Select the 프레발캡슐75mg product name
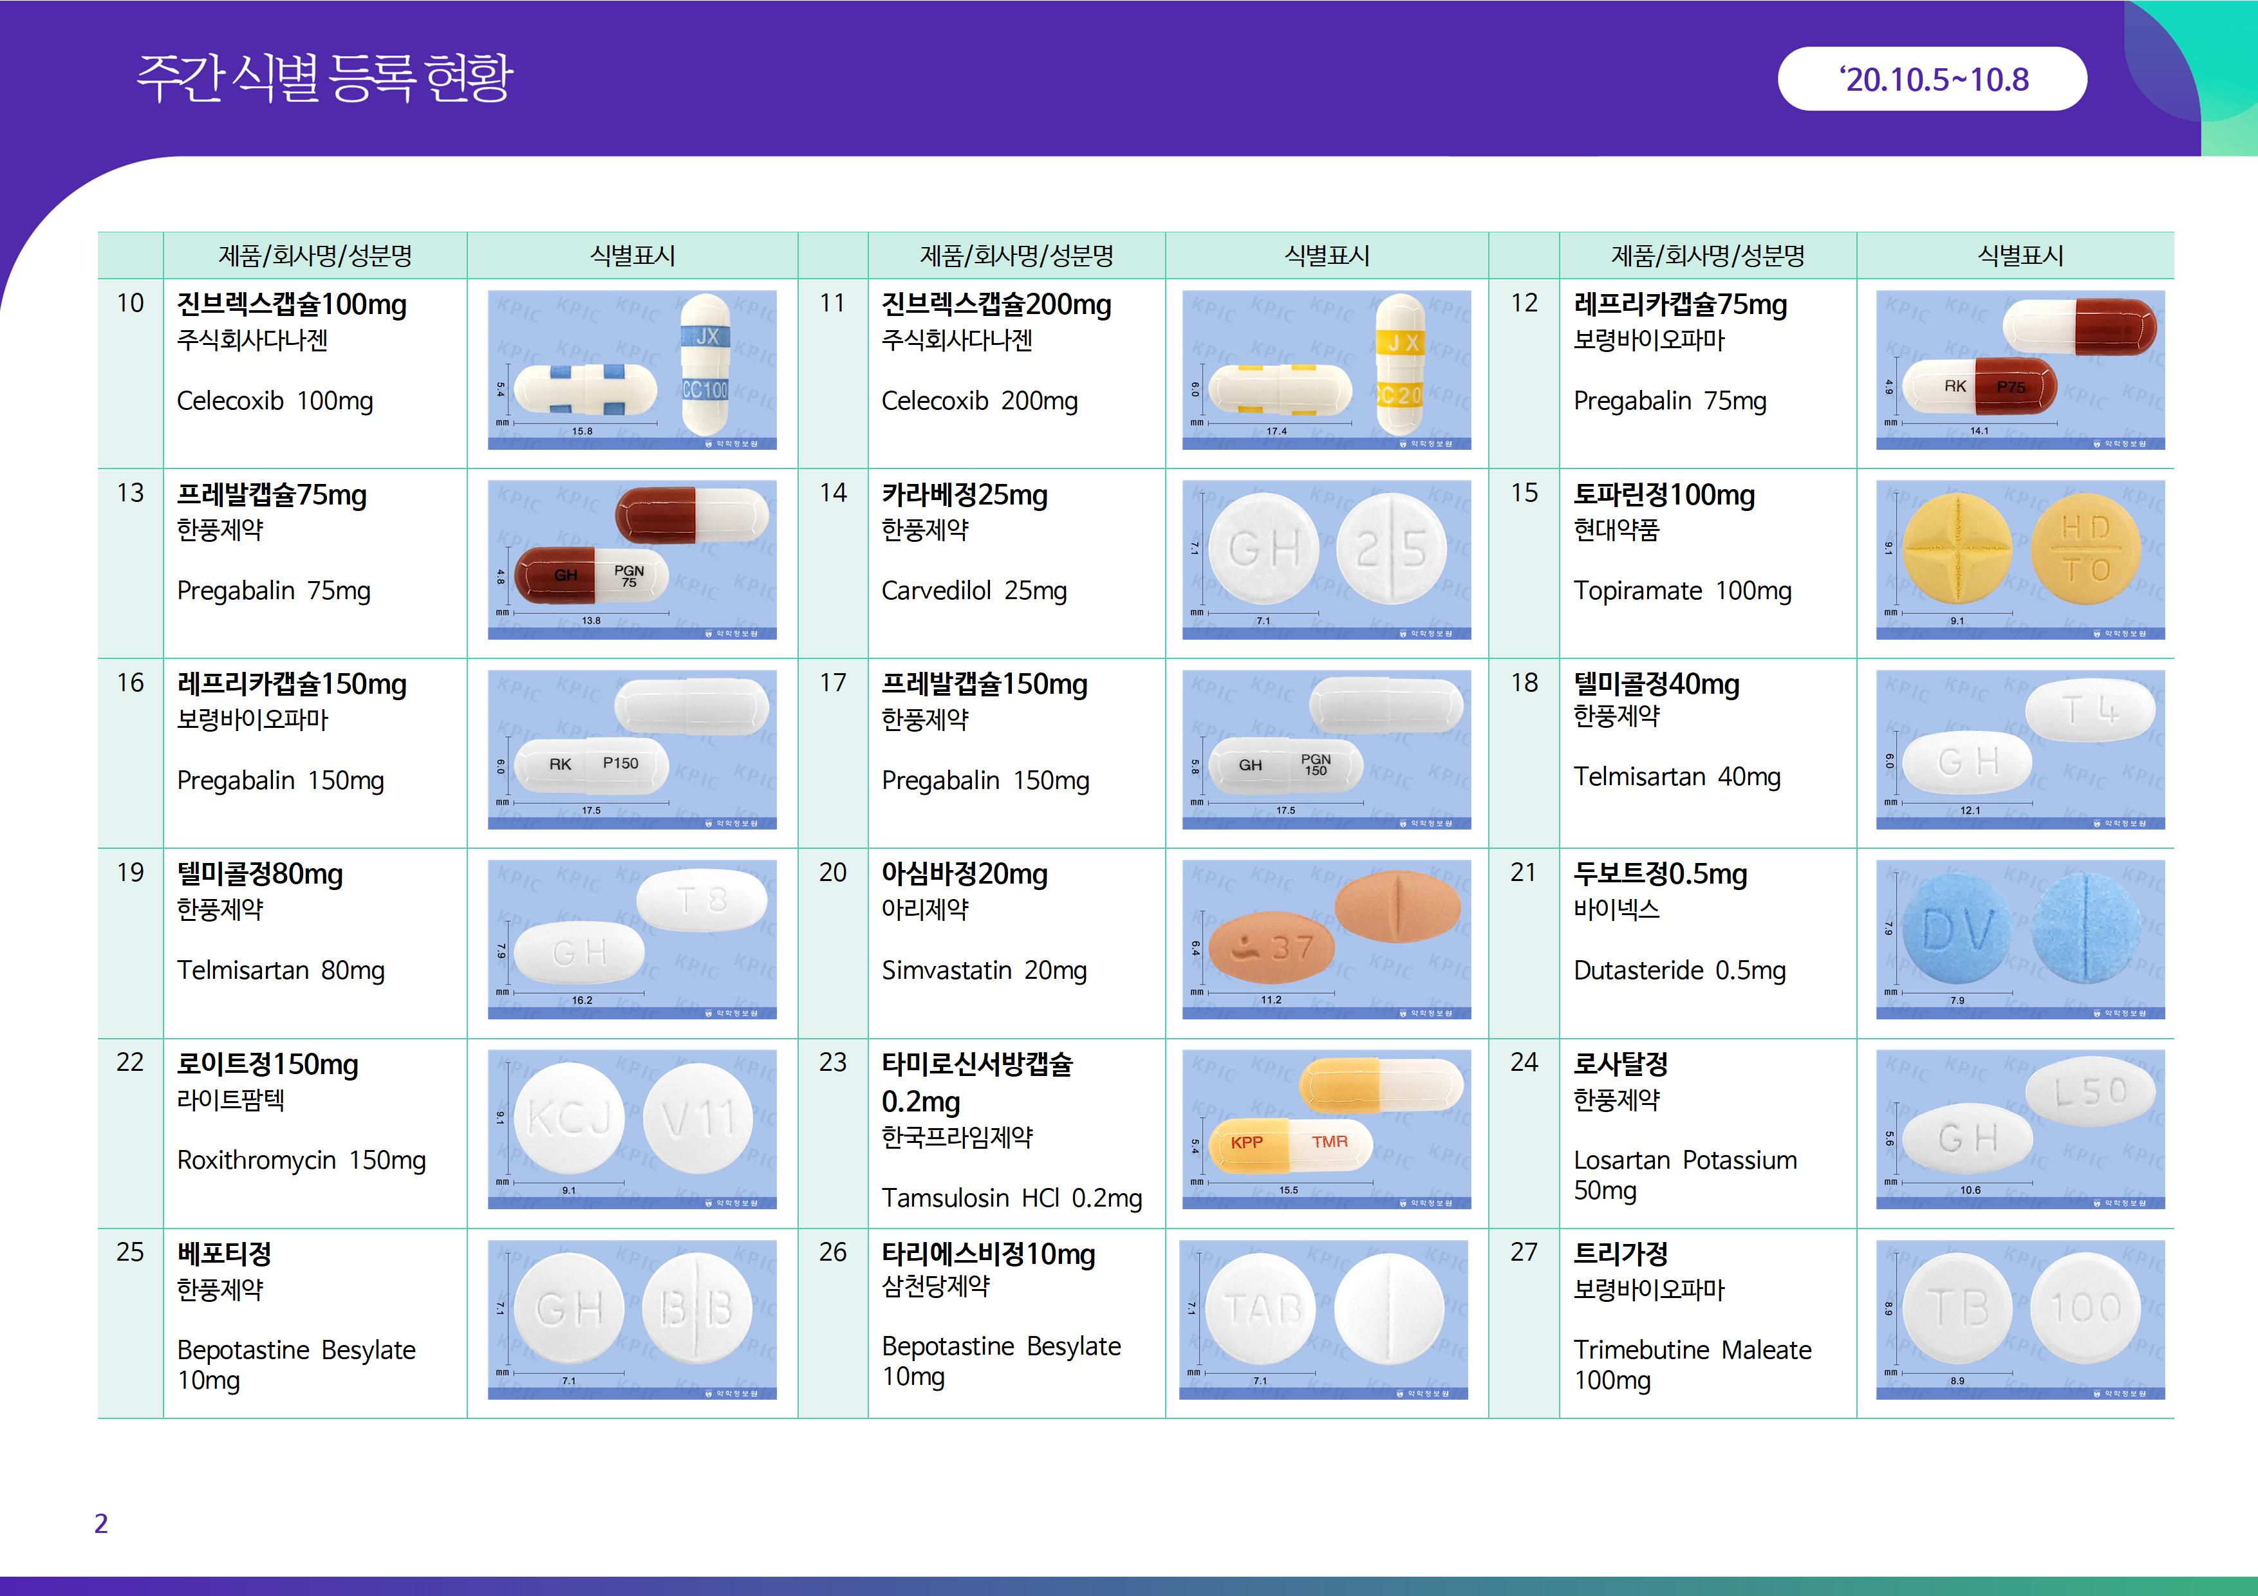The image size is (2258, 1596). 272,495
